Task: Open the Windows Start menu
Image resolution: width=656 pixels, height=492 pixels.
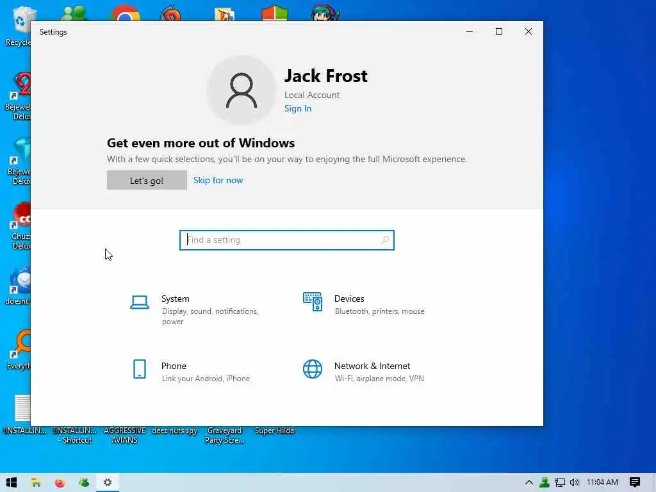Action: tap(12, 482)
